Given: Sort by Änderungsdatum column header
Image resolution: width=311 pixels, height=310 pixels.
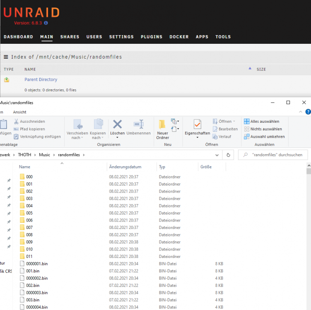Looking at the screenshot, I should pyautogui.click(x=125, y=167).
